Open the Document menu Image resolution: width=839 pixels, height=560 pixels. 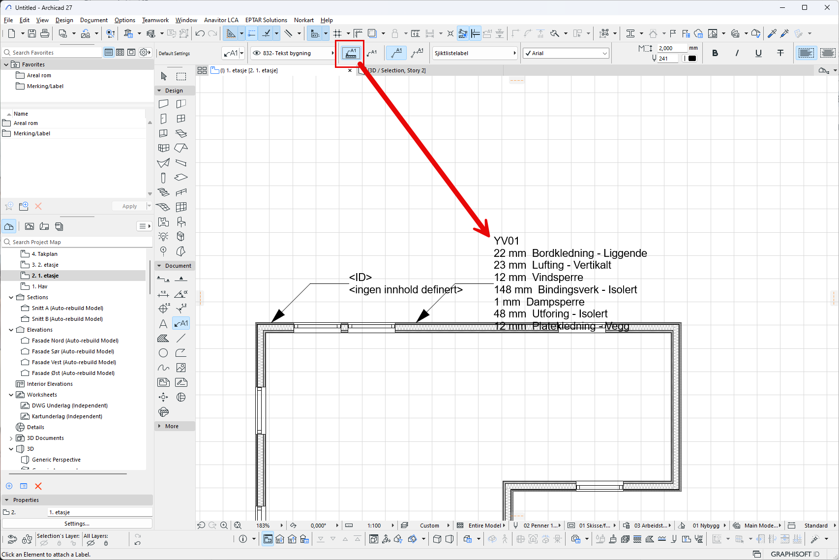(93, 20)
